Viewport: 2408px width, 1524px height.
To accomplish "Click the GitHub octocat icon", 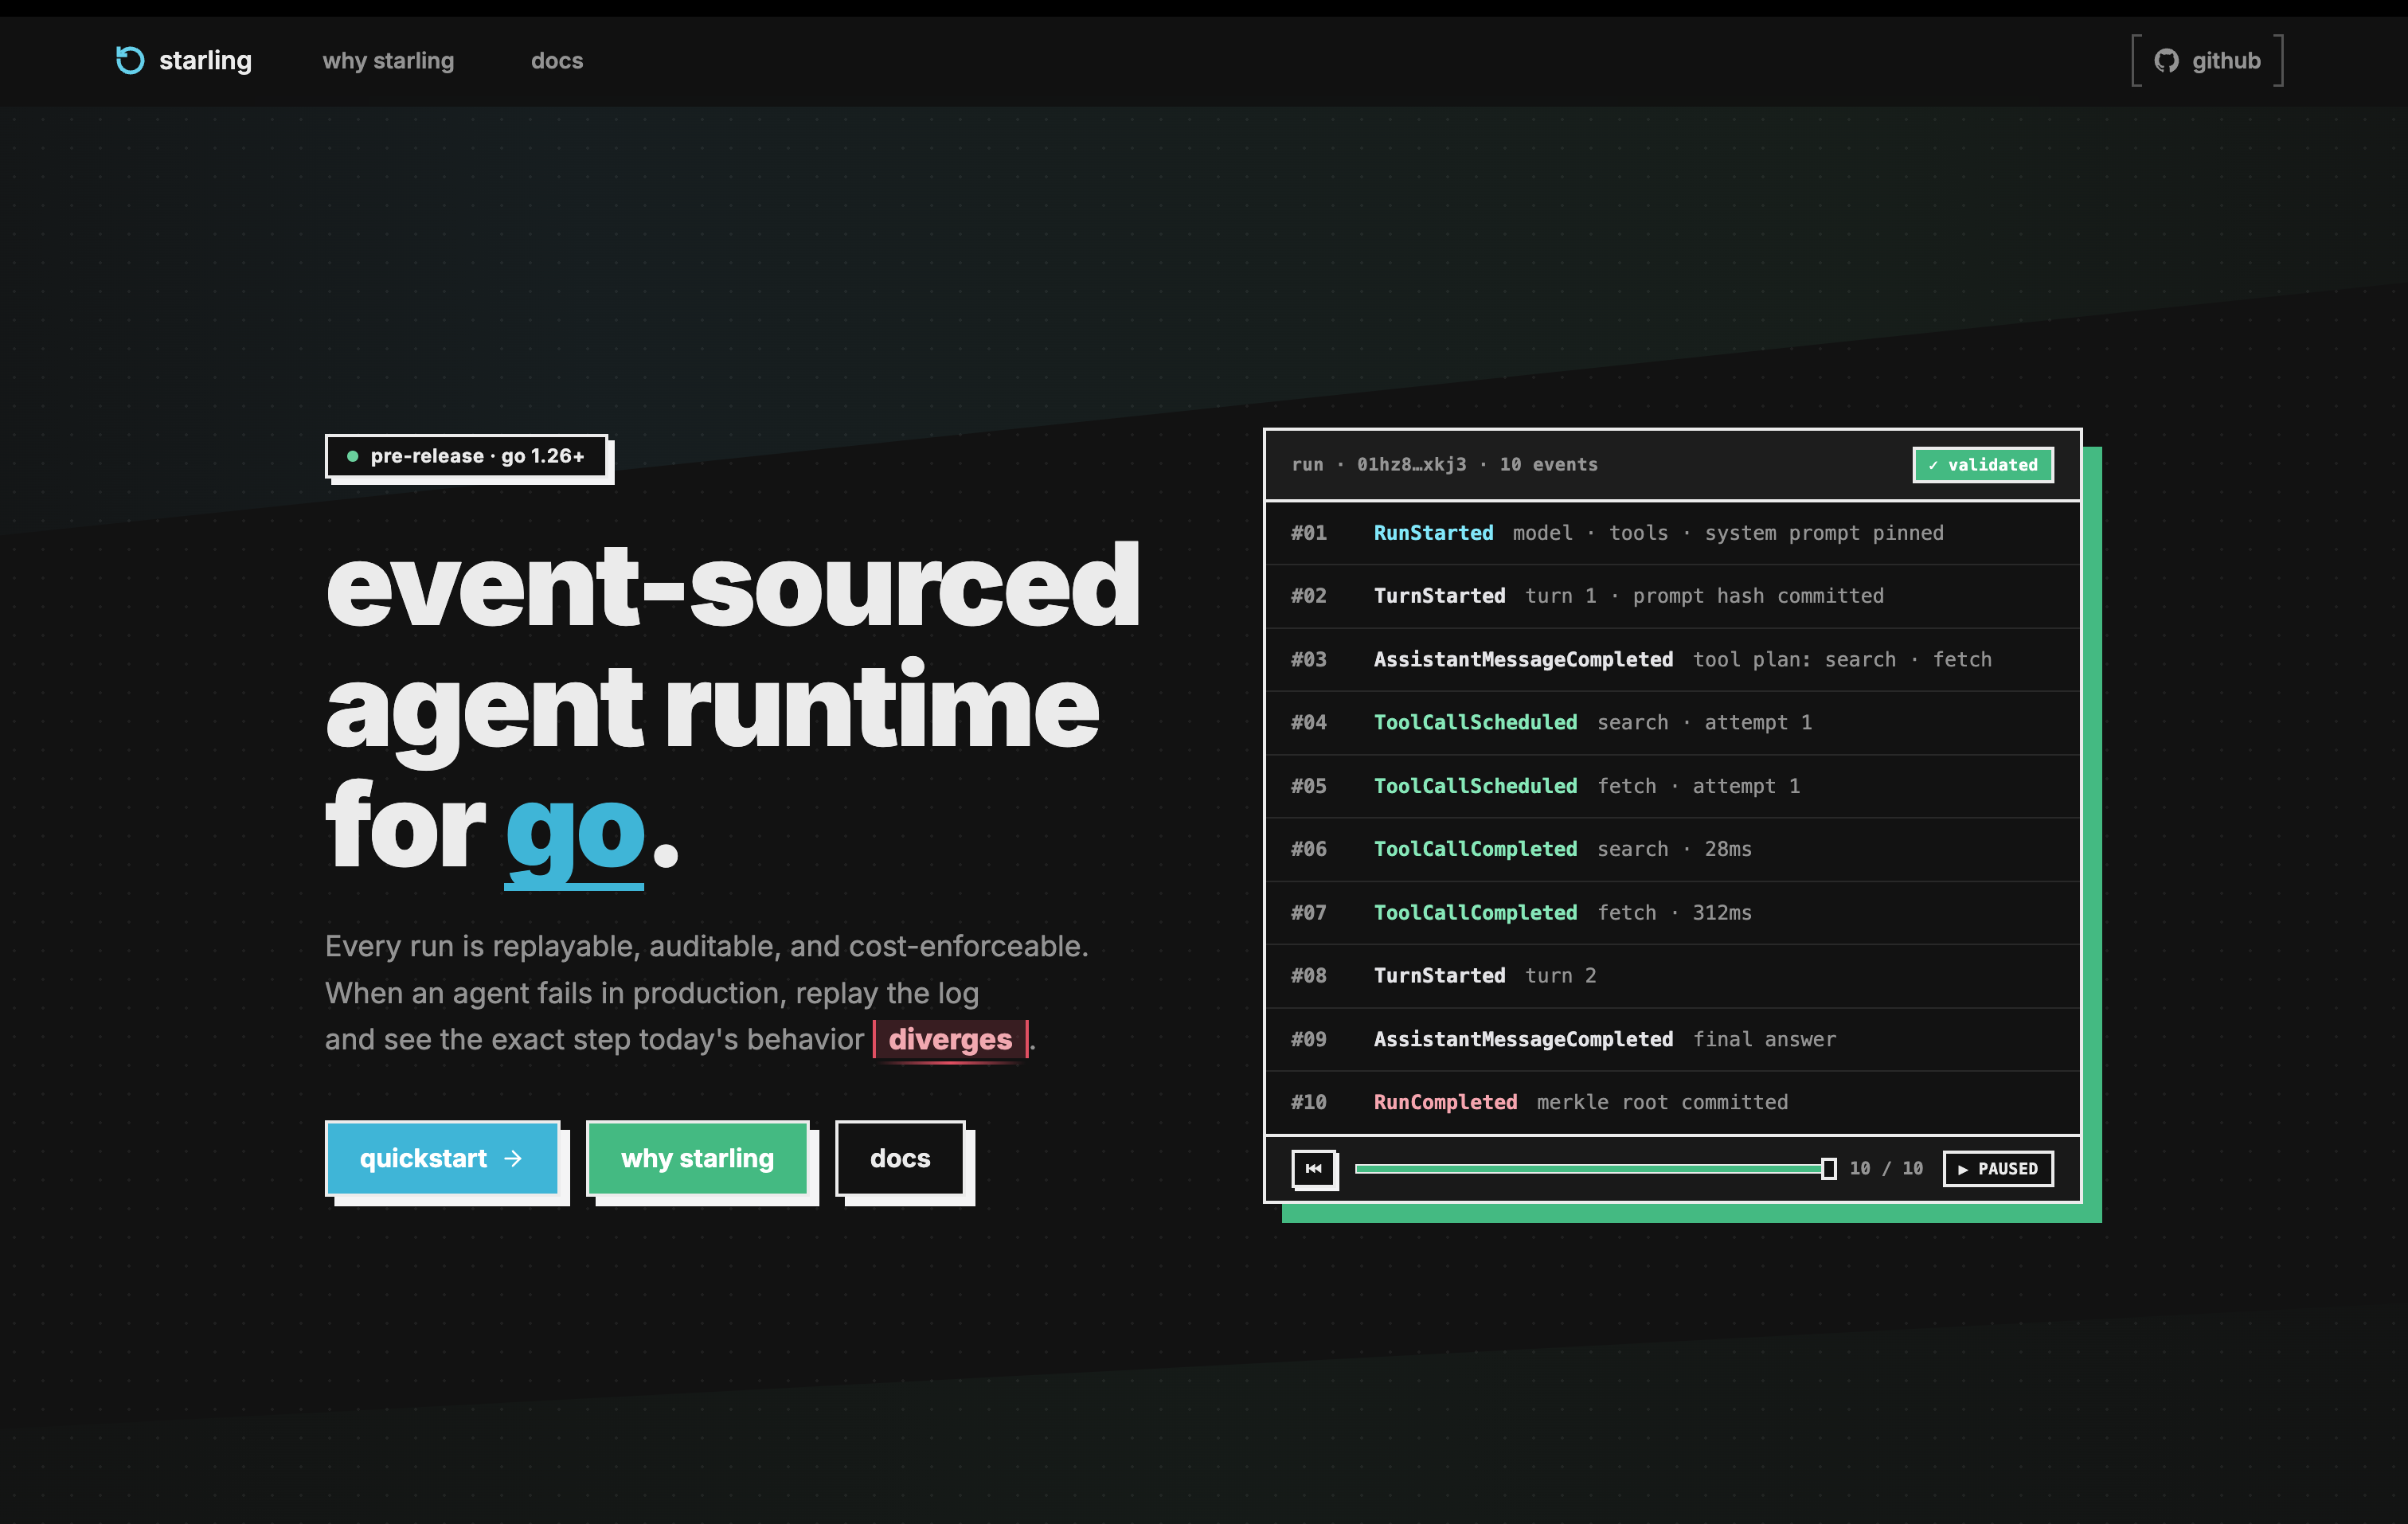I will [2166, 61].
